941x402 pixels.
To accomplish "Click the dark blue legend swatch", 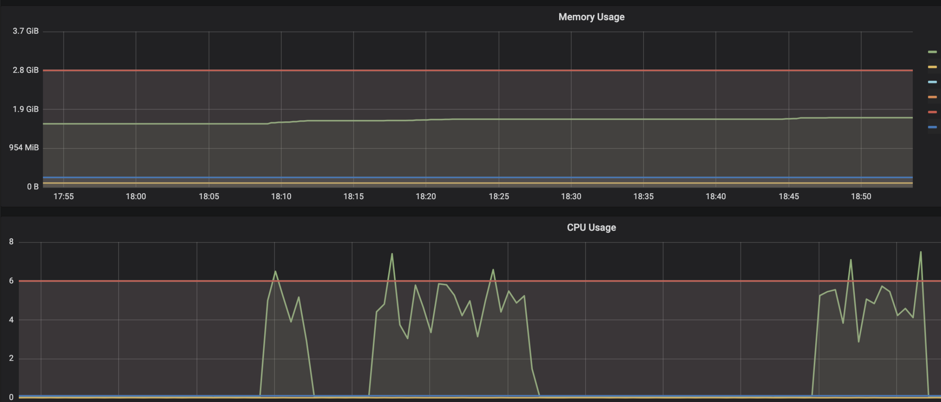I will pyautogui.click(x=932, y=127).
